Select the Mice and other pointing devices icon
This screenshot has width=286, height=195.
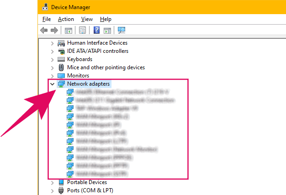click(61, 67)
